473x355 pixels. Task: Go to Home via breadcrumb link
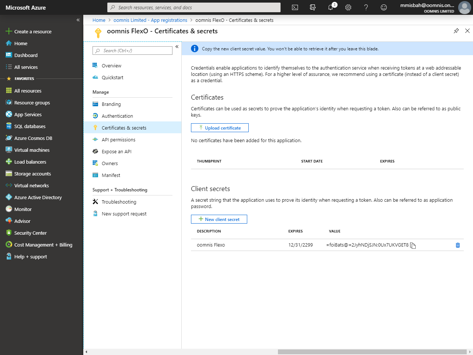[x=99, y=20]
